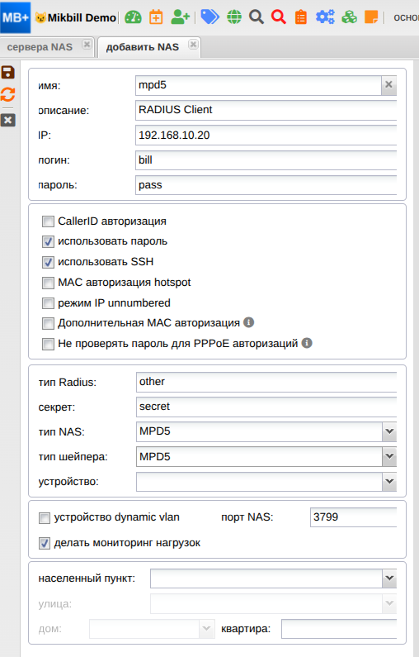Click the тип NAS combo box showing MPD5
Image resolution: width=419 pixels, height=657 pixels.
point(259,431)
